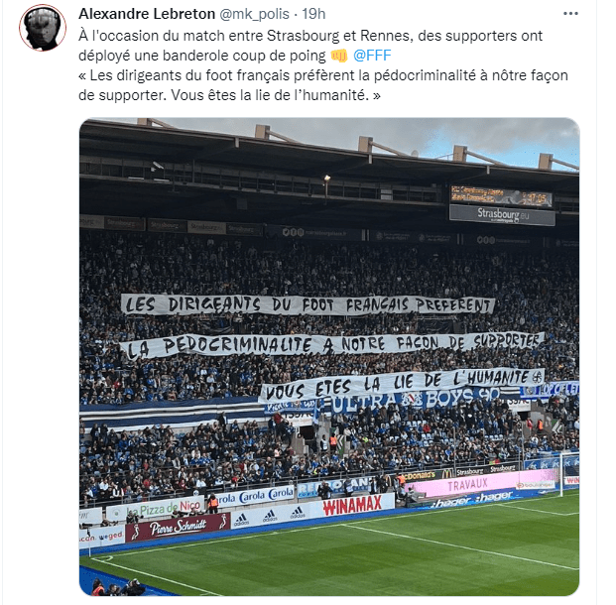Open the stadium photo at top banner 'LES DIRIGEANTS'
The width and height of the screenshot is (616, 605).
[x=308, y=304]
